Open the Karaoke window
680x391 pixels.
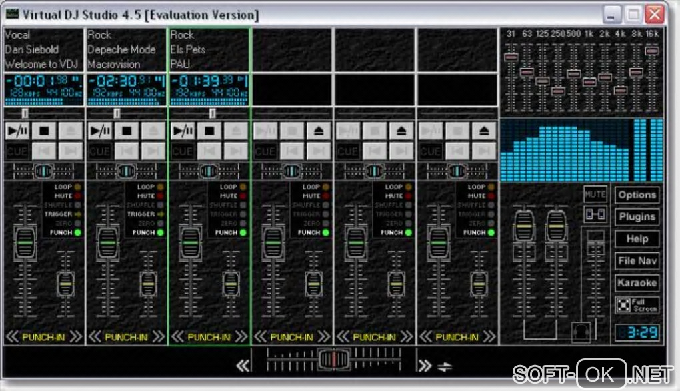click(x=637, y=283)
